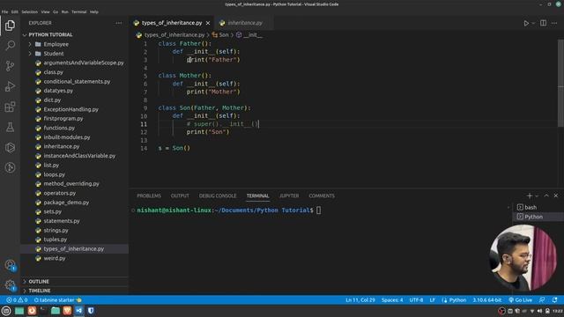Open package_demo.py in explorer

point(74,203)
